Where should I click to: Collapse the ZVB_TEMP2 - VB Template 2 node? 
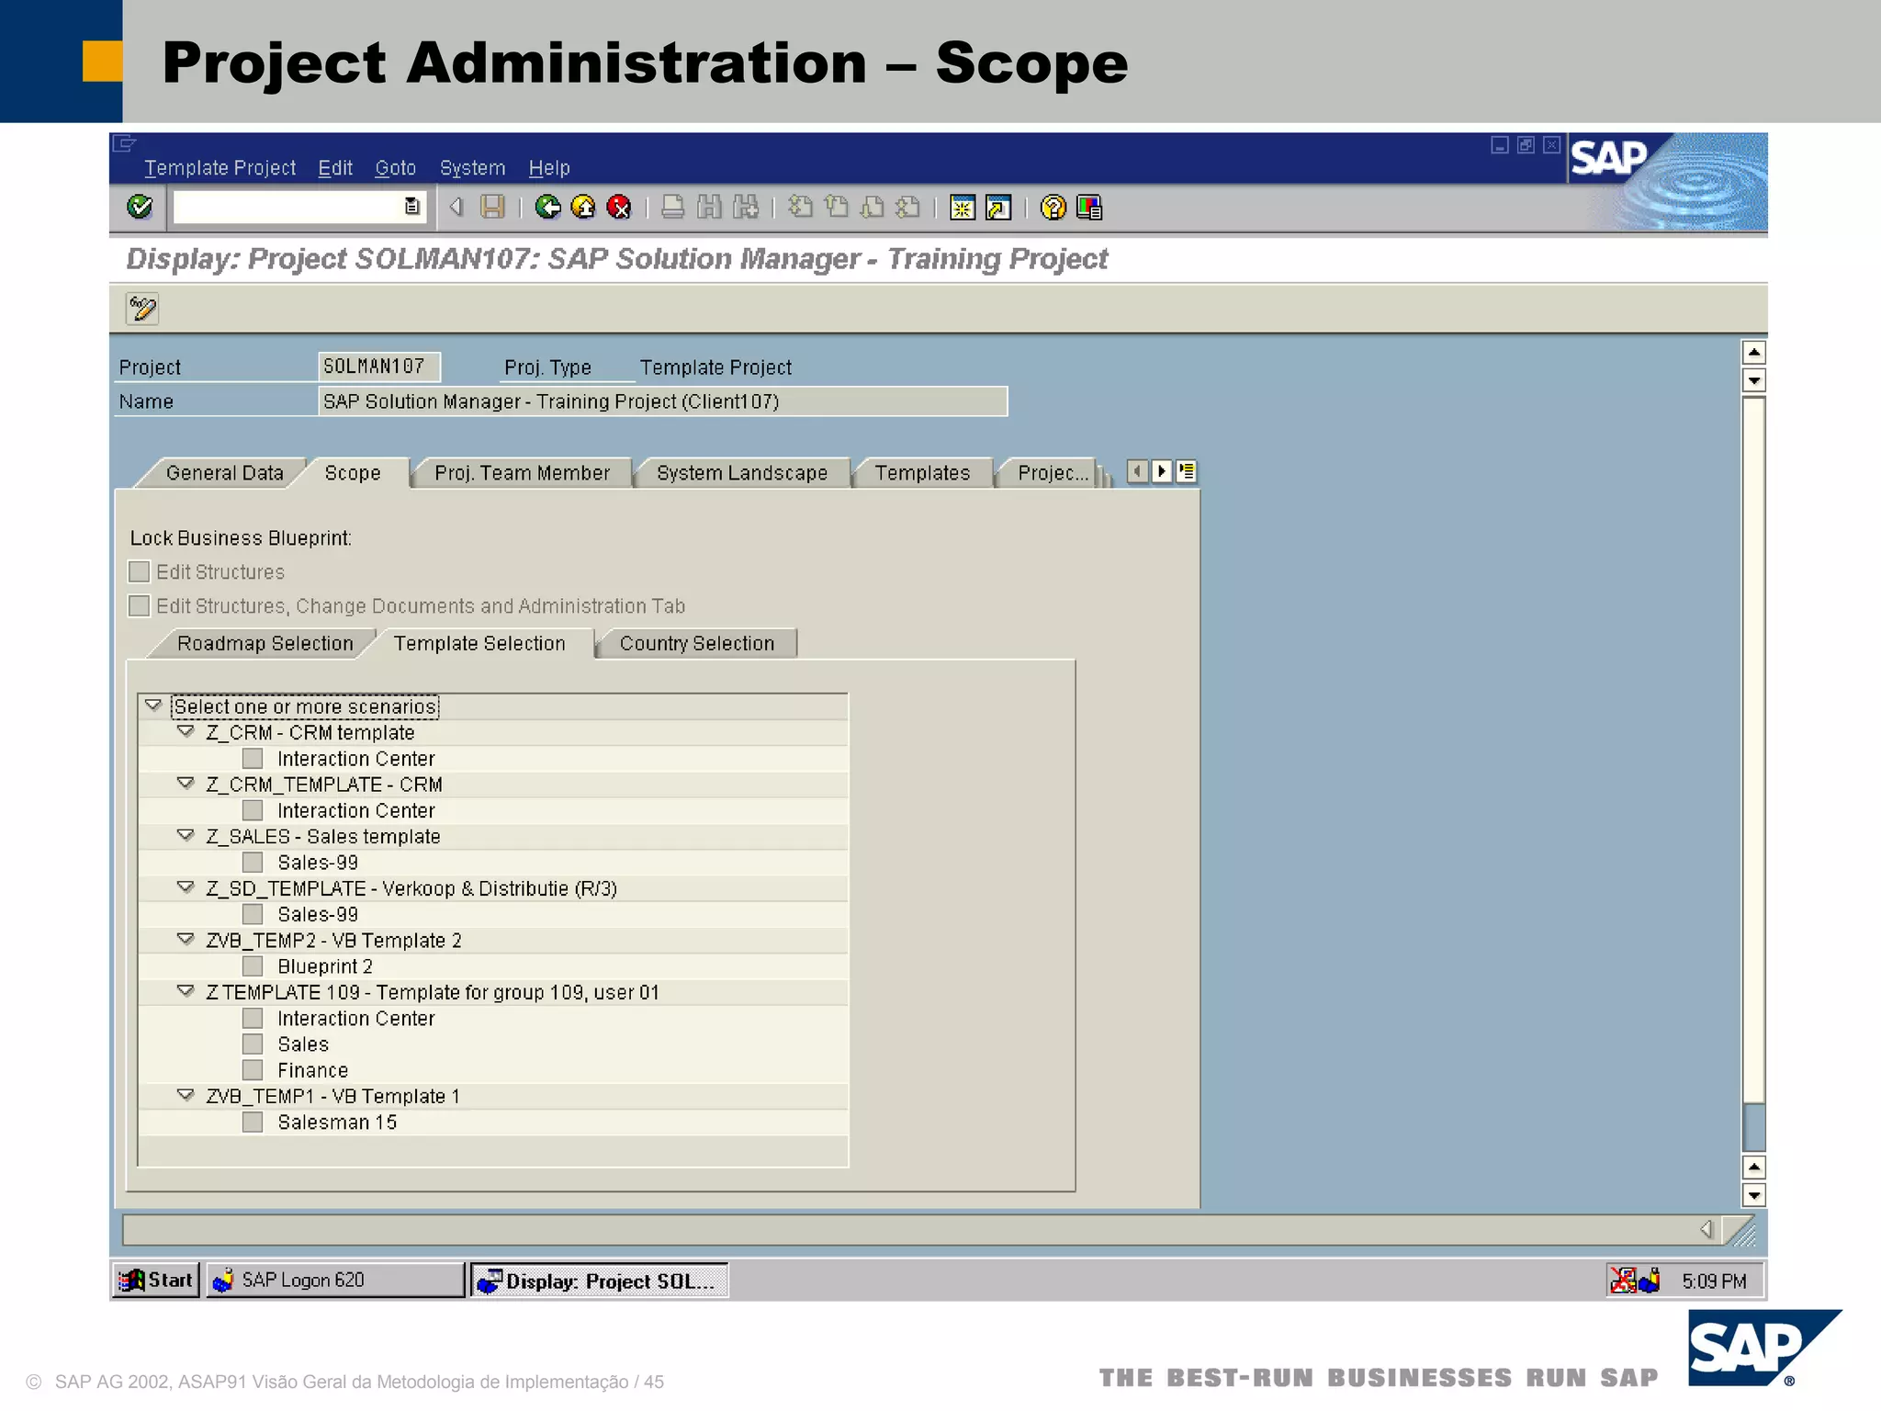coord(186,939)
